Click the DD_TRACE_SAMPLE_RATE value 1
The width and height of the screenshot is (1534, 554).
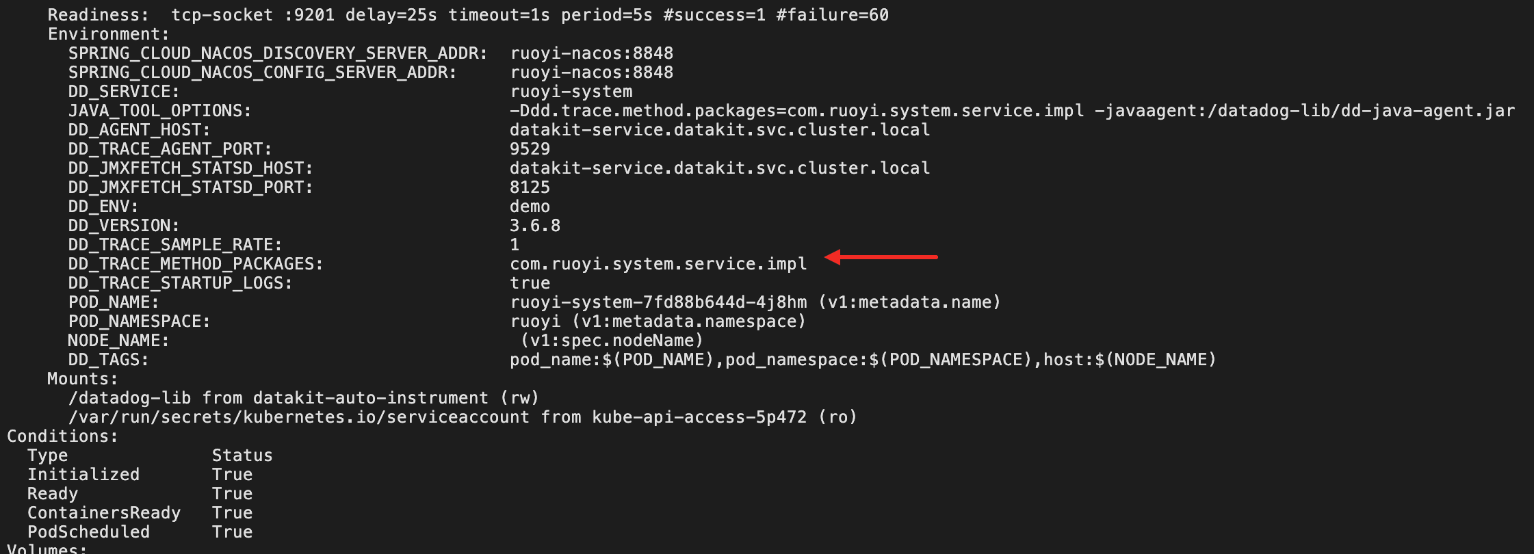[515, 245]
